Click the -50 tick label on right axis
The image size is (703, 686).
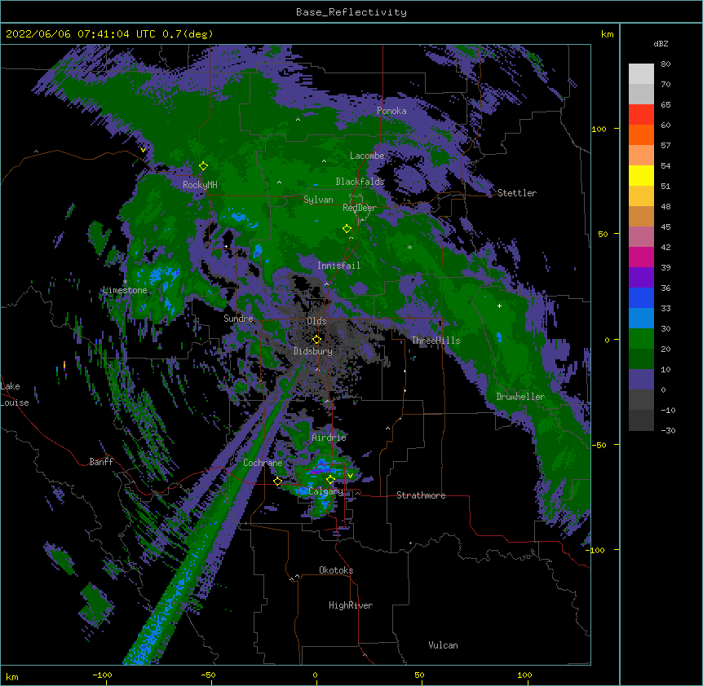pos(599,445)
